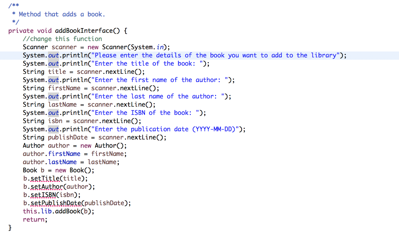399x244 pixels.
Task: Click the System.in argument in Scanner constructor
Action: pos(150,47)
